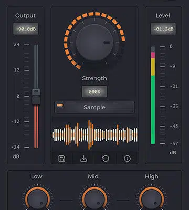
Task: Click the download icon below waveform
Action: pyautogui.click(x=83, y=159)
